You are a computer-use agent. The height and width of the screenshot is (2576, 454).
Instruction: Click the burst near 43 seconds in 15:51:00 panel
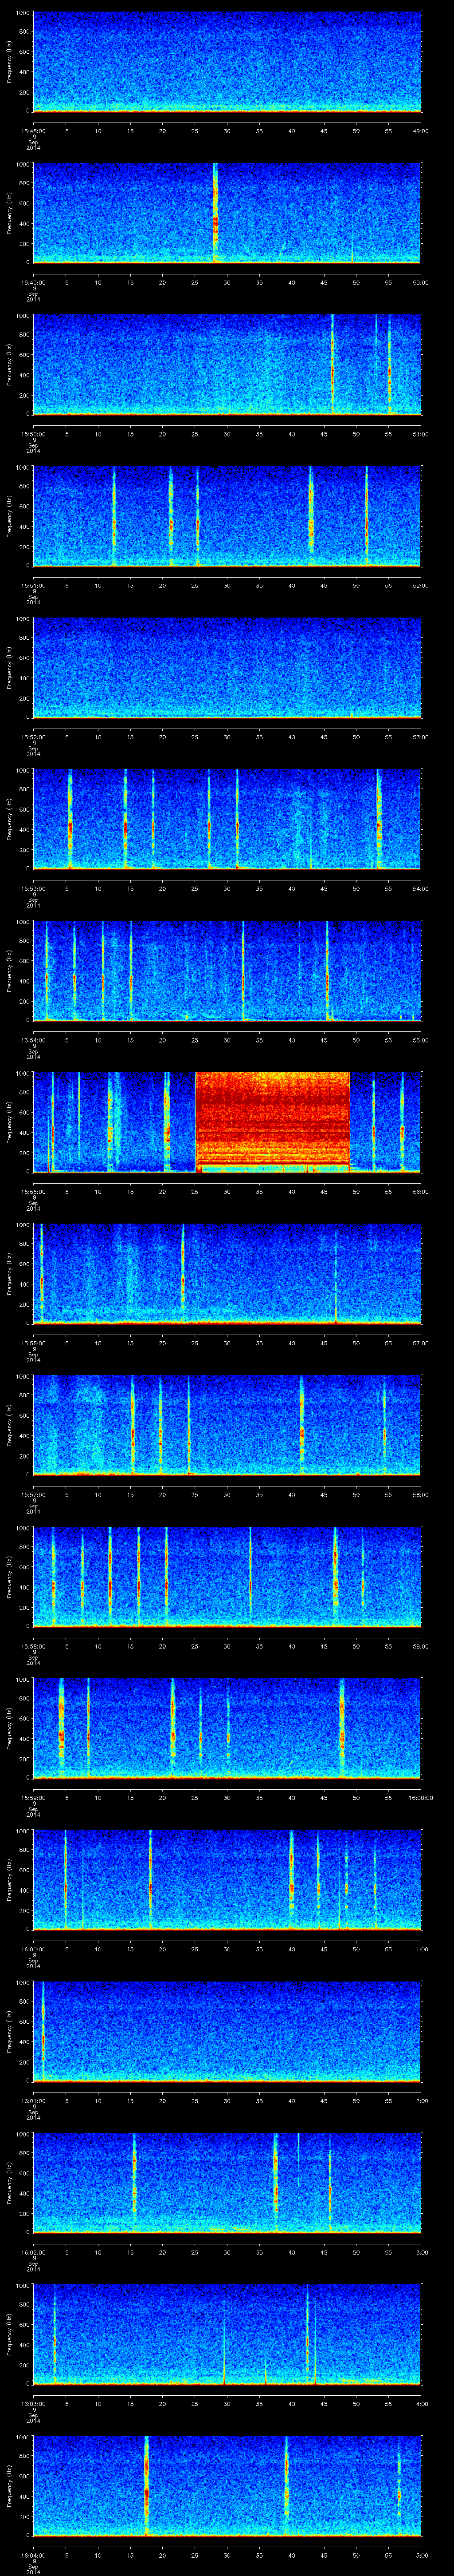point(311,517)
